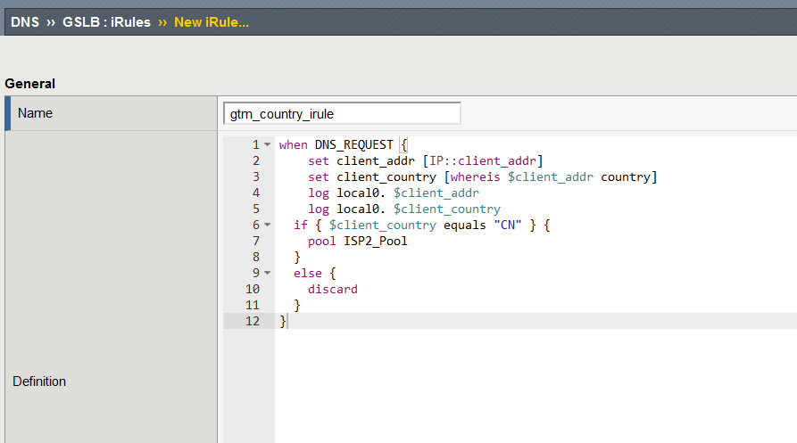Click the General section heading
797x443 pixels.
click(30, 84)
